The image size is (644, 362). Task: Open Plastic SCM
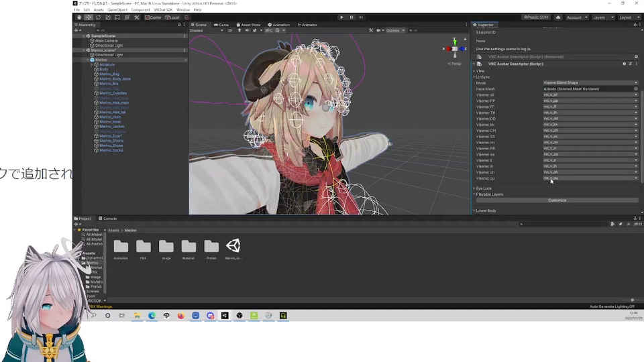pyautogui.click(x=536, y=17)
